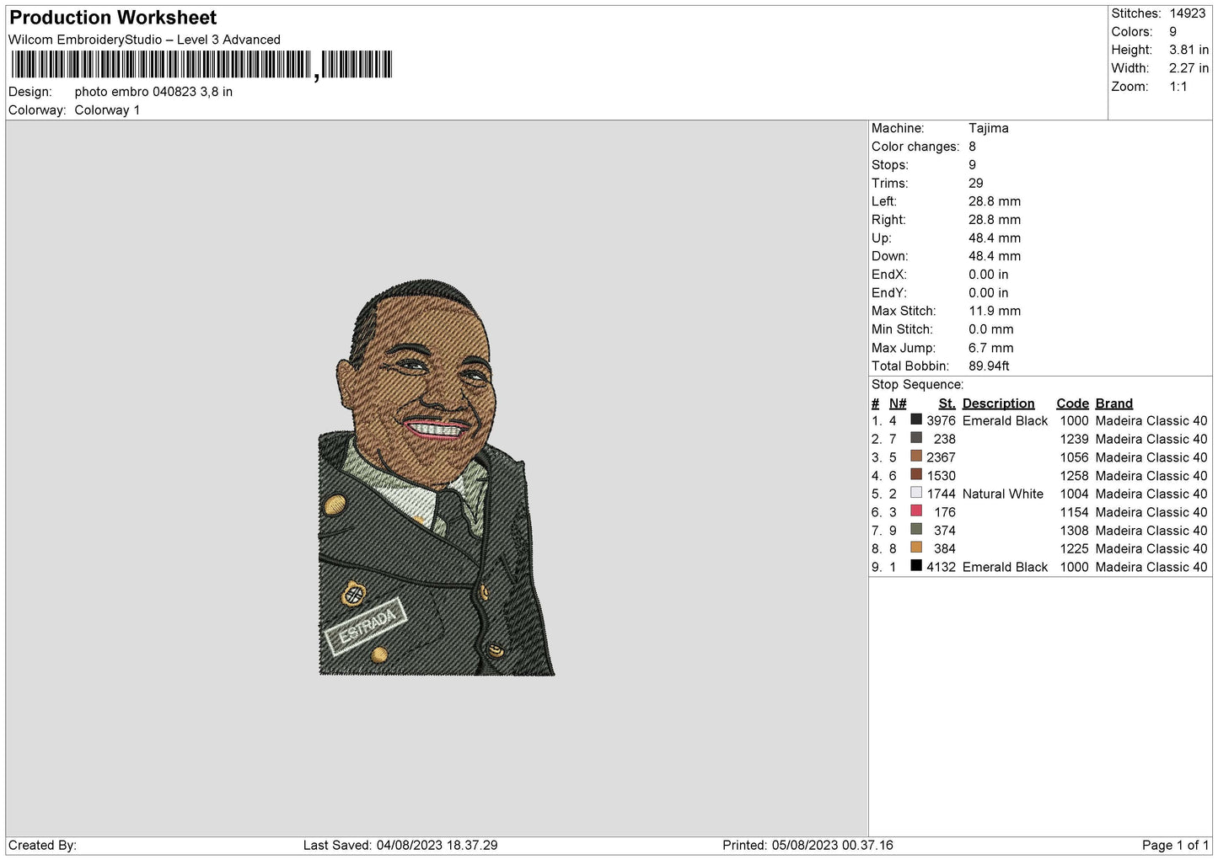The width and height of the screenshot is (1218, 860).
Task: Click the Up value '48.4 mm'
Action: (x=995, y=238)
